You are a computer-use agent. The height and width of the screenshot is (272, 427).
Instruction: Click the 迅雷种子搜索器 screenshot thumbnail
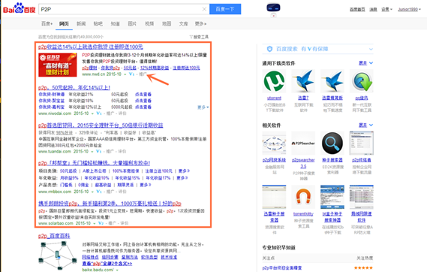pyautogui.click(x=274, y=197)
